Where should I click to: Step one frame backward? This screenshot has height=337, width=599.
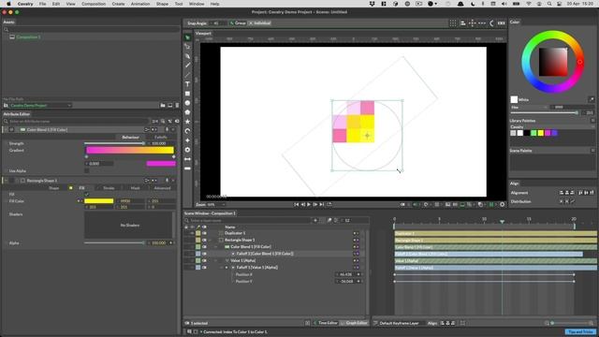(303, 204)
